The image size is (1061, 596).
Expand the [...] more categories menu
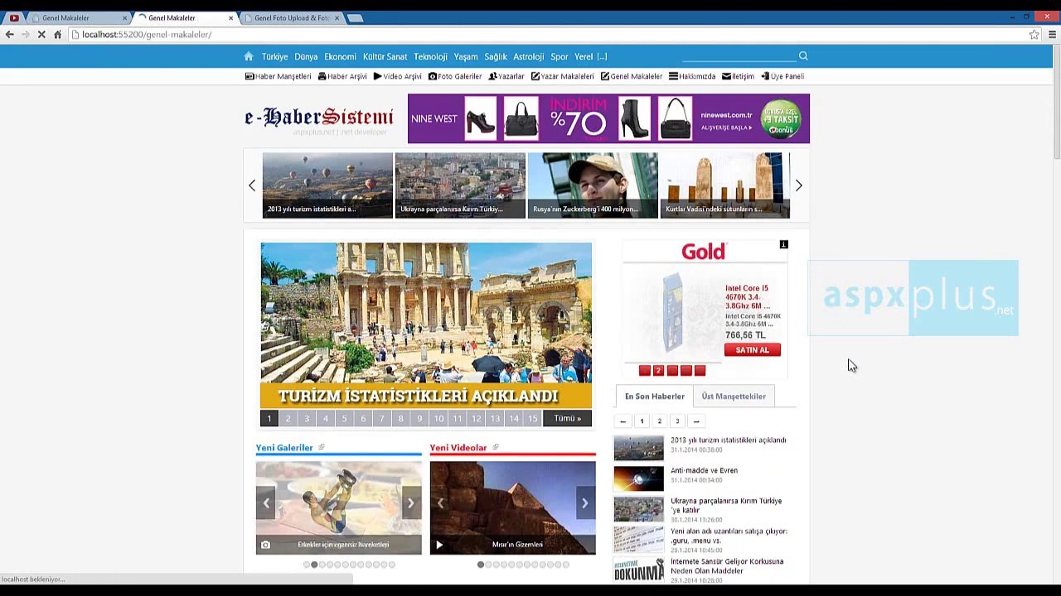(x=602, y=57)
